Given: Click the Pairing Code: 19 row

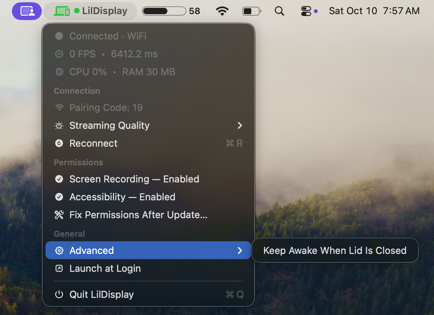Looking at the screenshot, I should [x=148, y=108].
